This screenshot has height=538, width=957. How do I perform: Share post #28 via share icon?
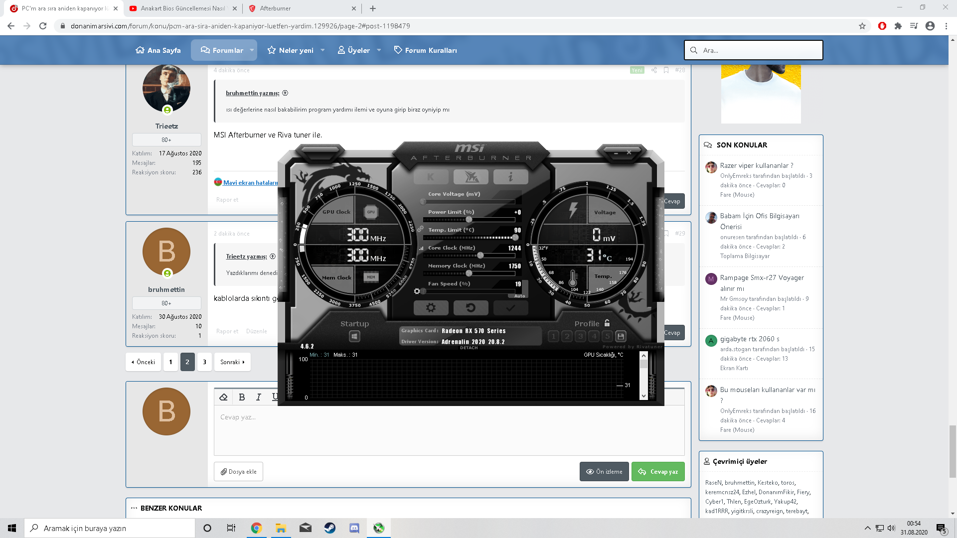[x=654, y=70]
